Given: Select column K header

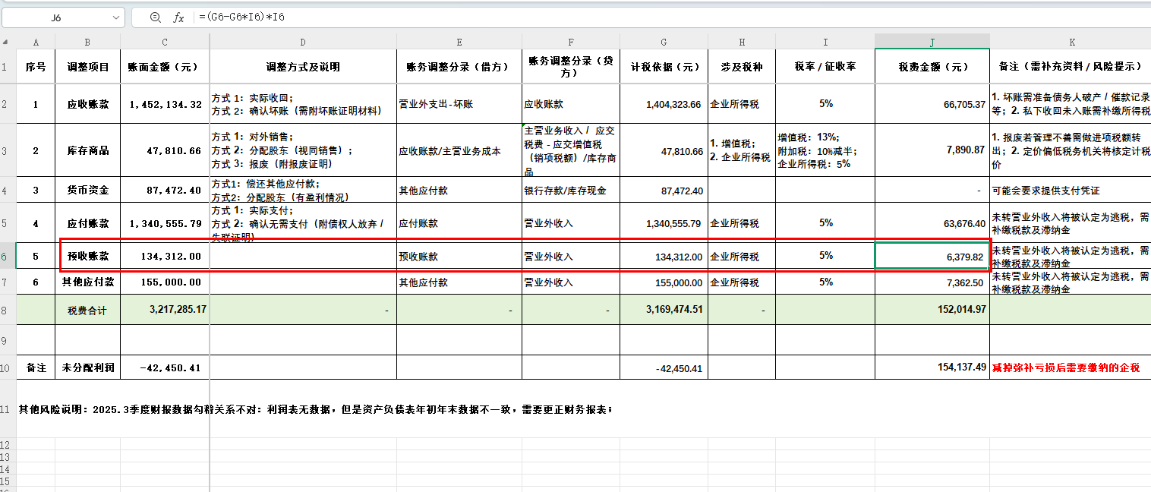Looking at the screenshot, I should click(1071, 42).
